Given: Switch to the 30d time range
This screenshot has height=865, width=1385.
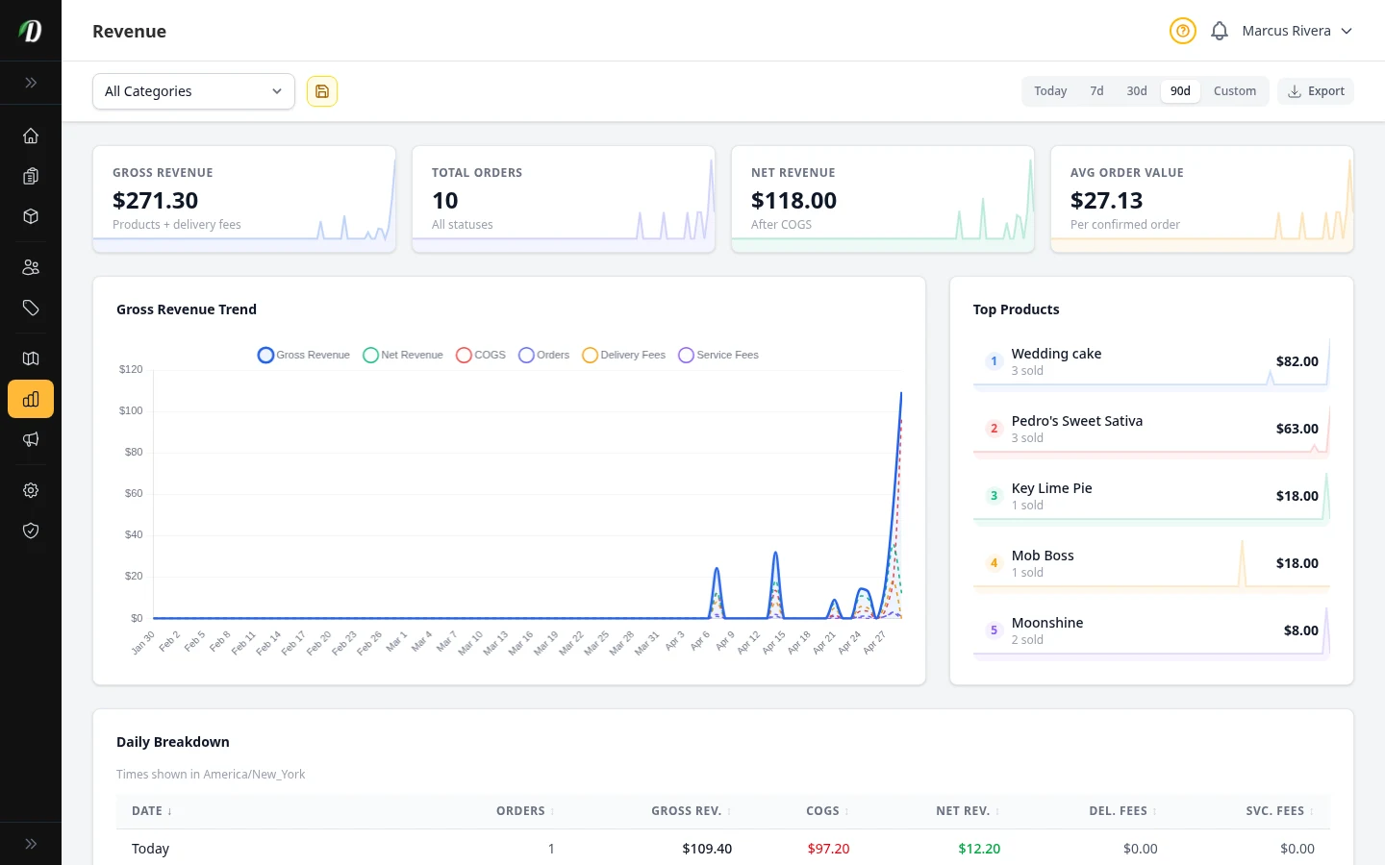Looking at the screenshot, I should [1137, 91].
